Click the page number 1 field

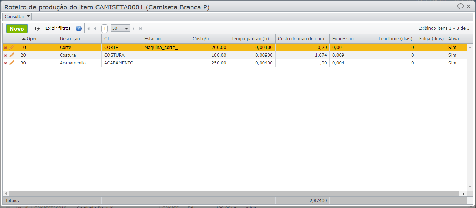[x=104, y=29]
